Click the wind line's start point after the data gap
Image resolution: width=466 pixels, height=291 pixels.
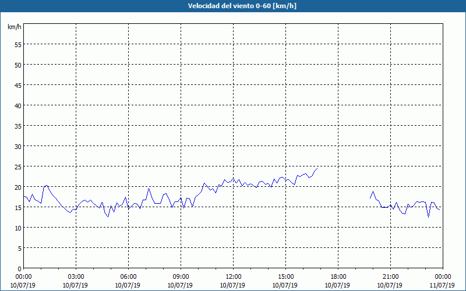[x=370, y=198]
